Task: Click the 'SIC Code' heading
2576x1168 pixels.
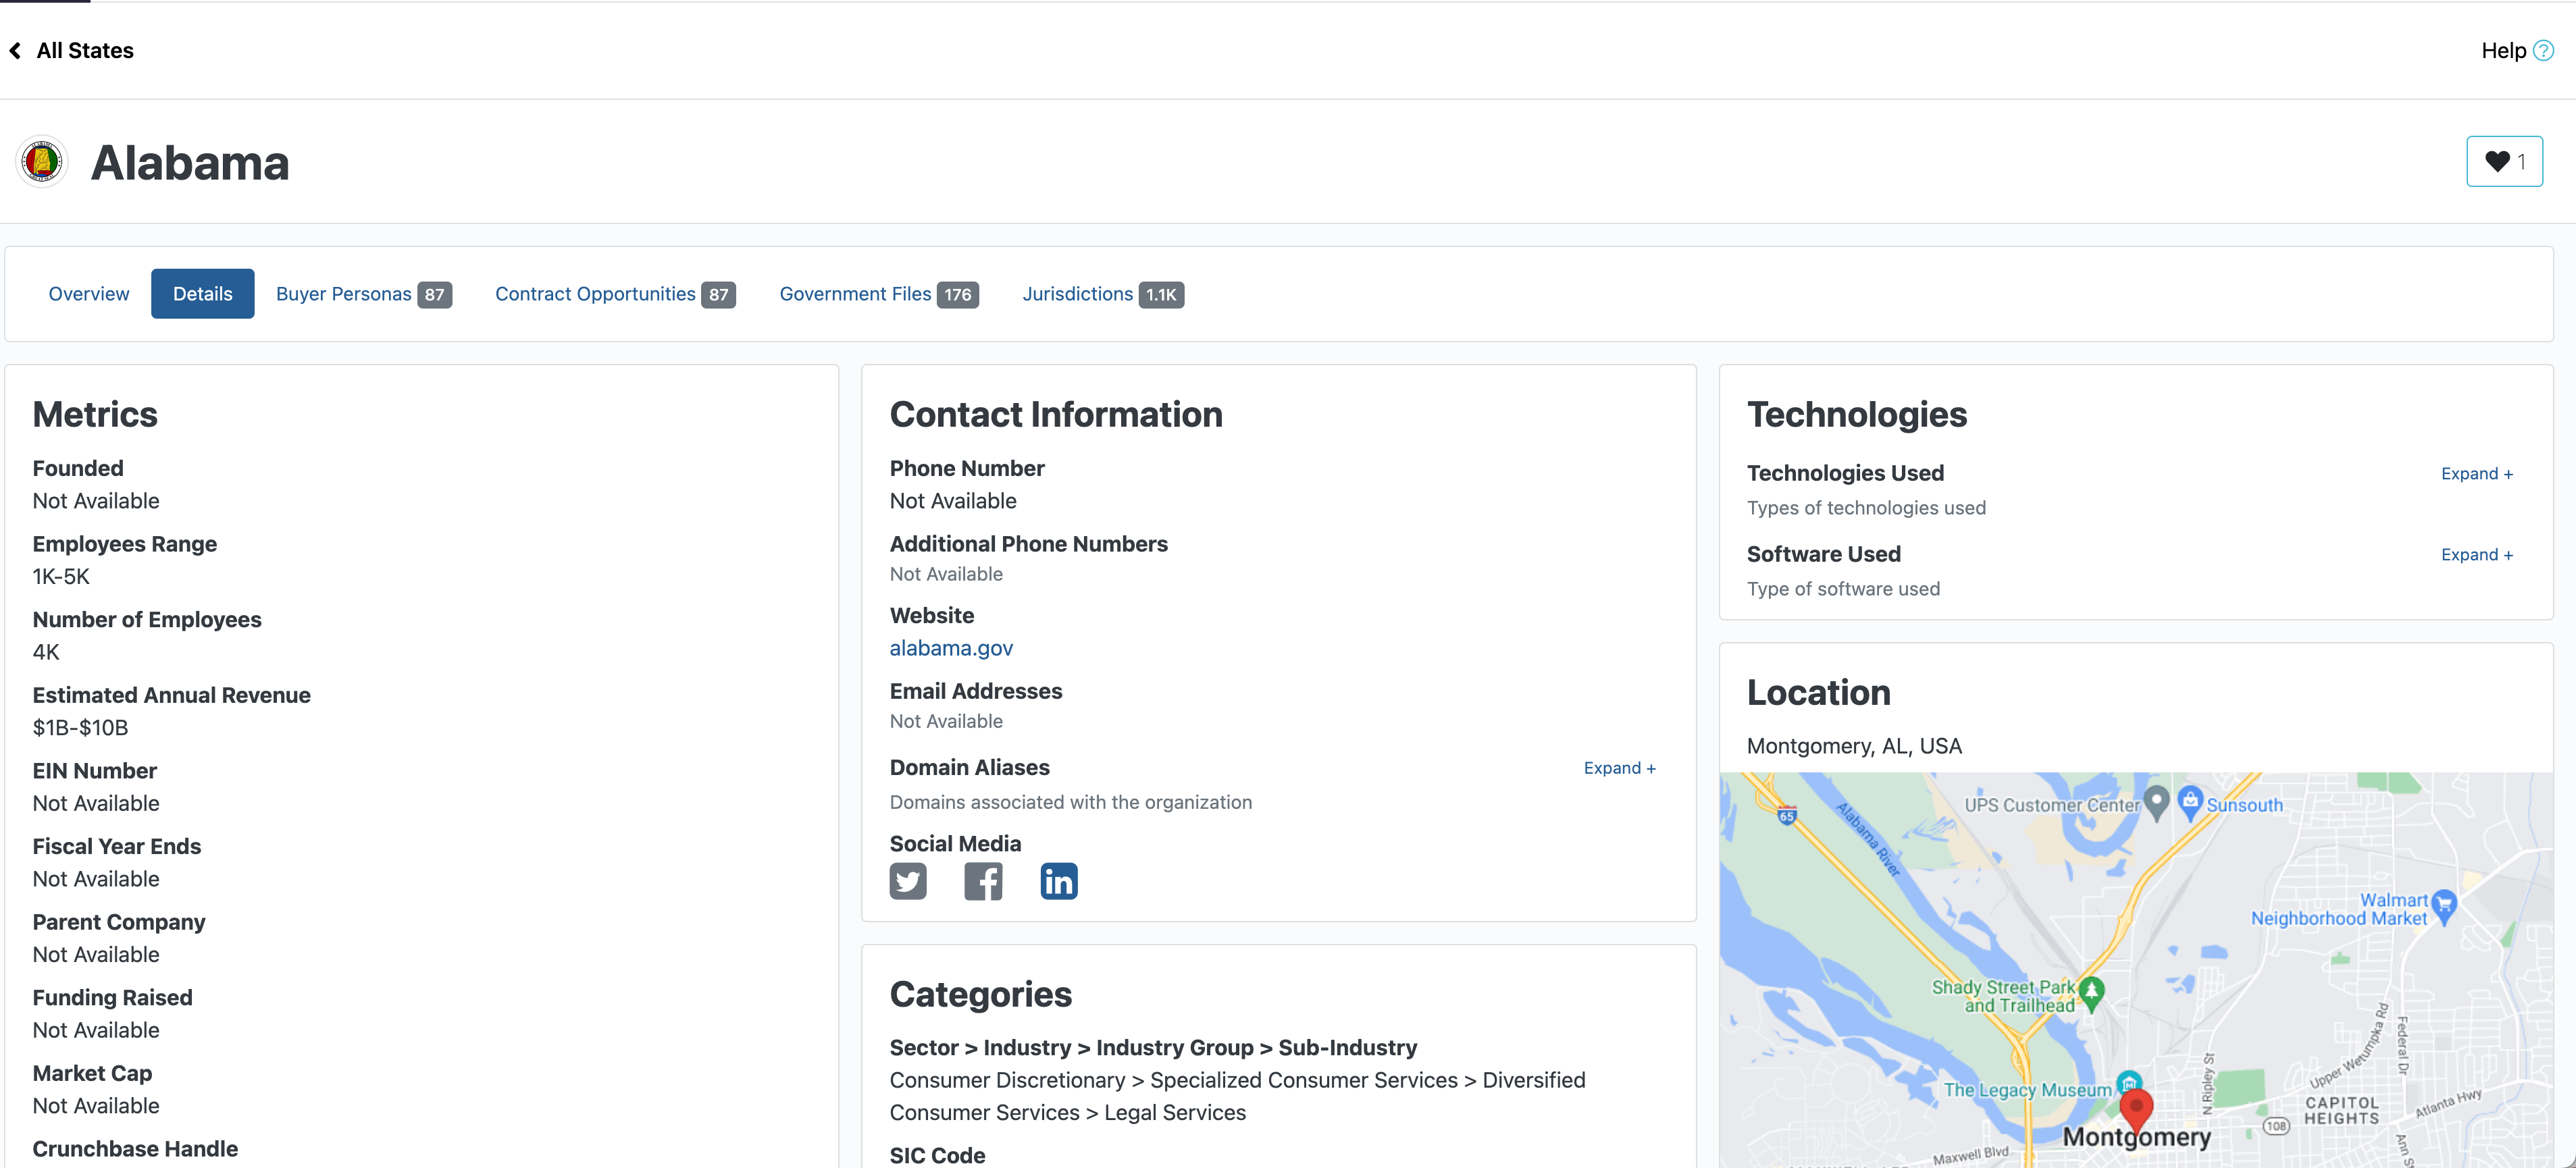Action: [937, 1155]
